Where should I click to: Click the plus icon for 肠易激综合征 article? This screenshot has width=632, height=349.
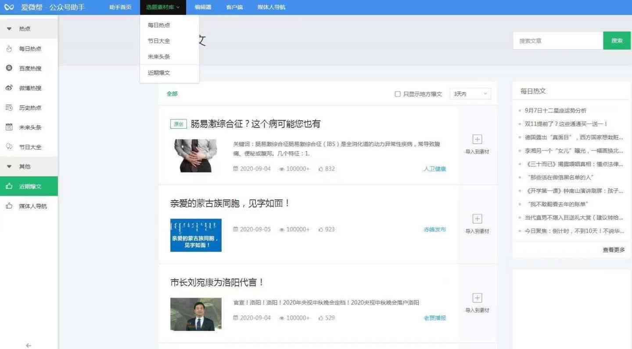pyautogui.click(x=477, y=139)
